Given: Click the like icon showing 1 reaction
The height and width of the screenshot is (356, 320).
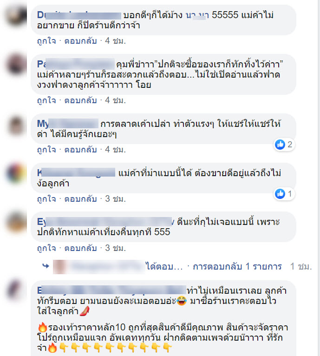Looking at the screenshot, I should point(280,194).
